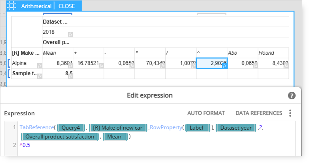The width and height of the screenshot is (309, 163).
Task: Click fx icon on the 16.78521 cell
Action: pyautogui.click(x=101, y=66)
